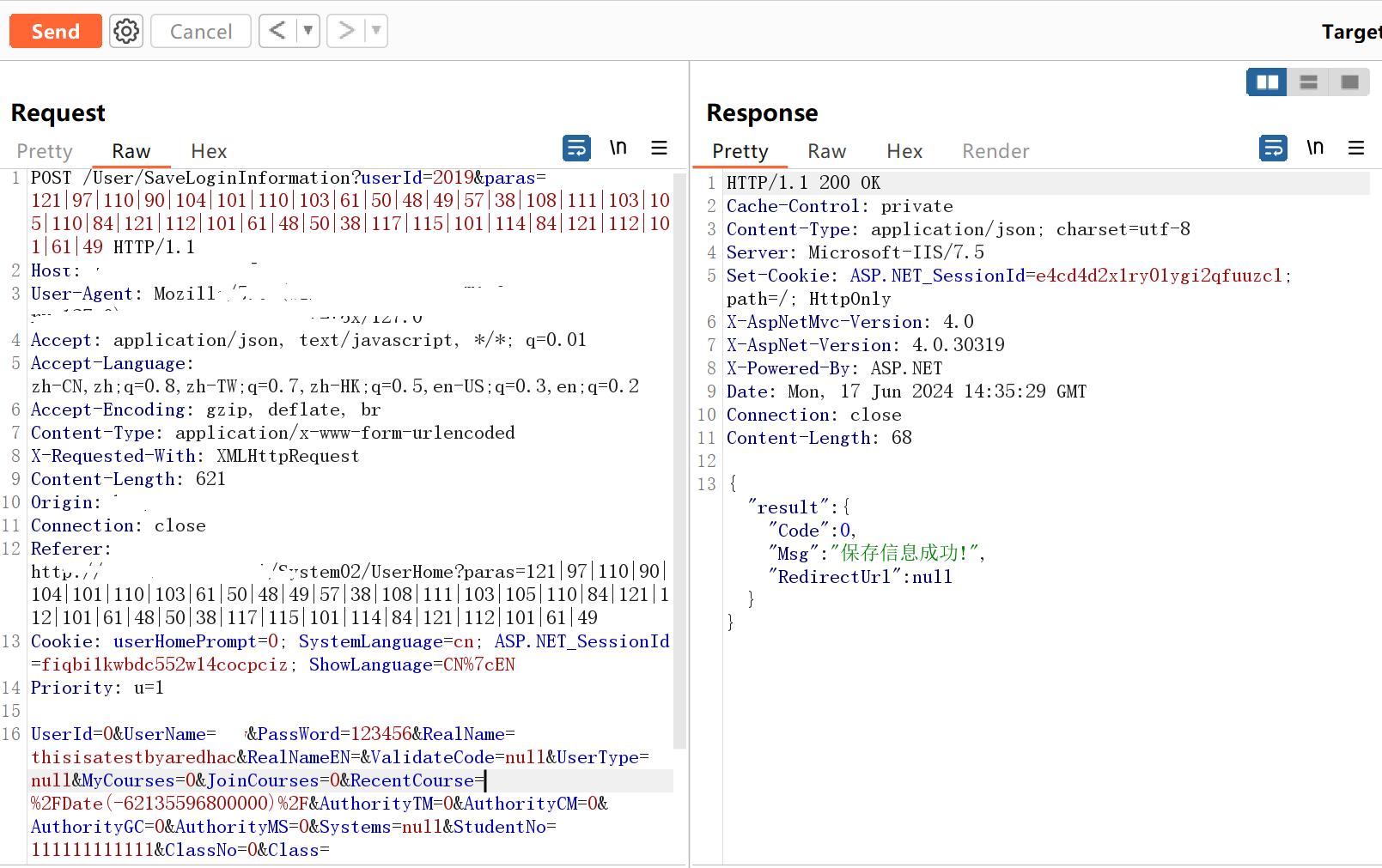Open Response Render tab

click(995, 151)
